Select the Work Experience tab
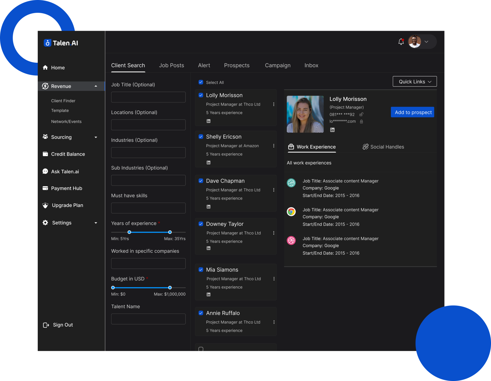Viewport: 491px width, 381px height. (x=312, y=147)
